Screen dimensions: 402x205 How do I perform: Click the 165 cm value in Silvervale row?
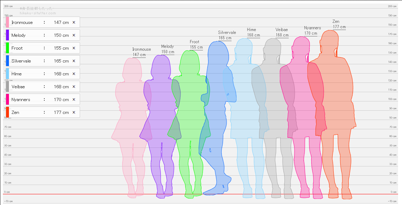(x=61, y=61)
